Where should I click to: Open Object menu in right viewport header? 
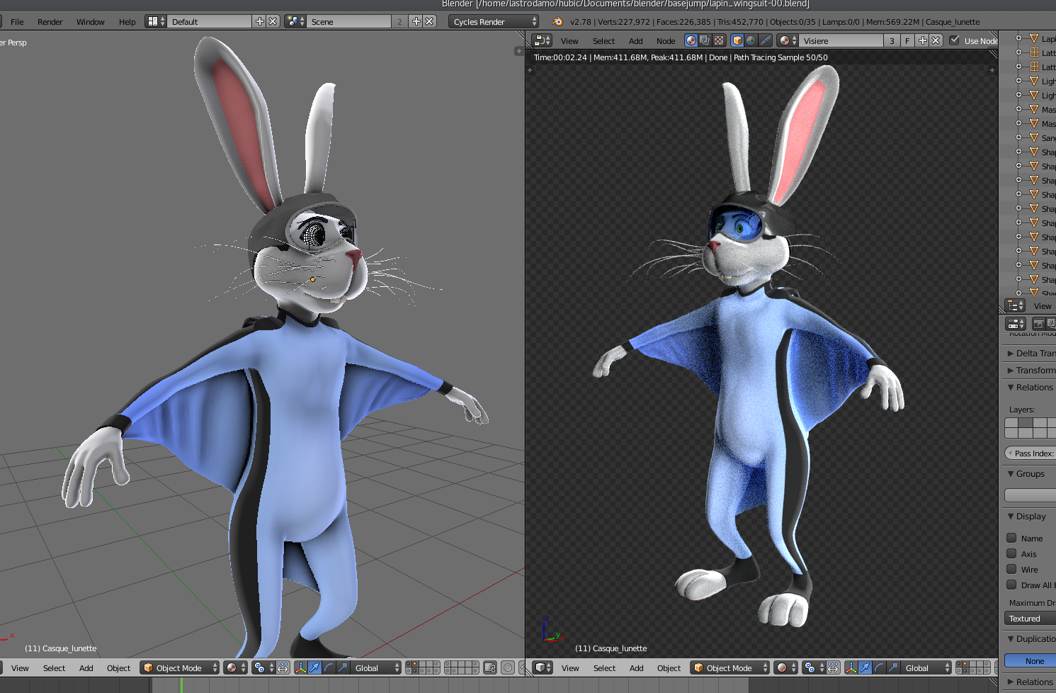click(669, 668)
